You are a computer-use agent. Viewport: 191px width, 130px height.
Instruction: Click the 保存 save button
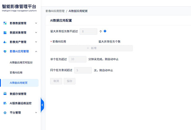coord(69,81)
